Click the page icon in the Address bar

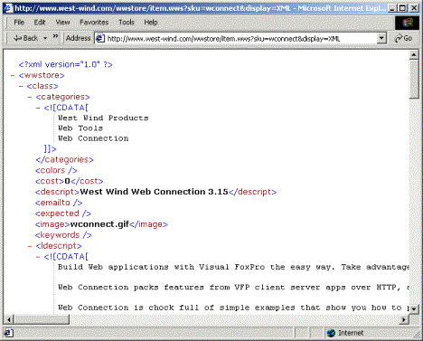[100, 38]
